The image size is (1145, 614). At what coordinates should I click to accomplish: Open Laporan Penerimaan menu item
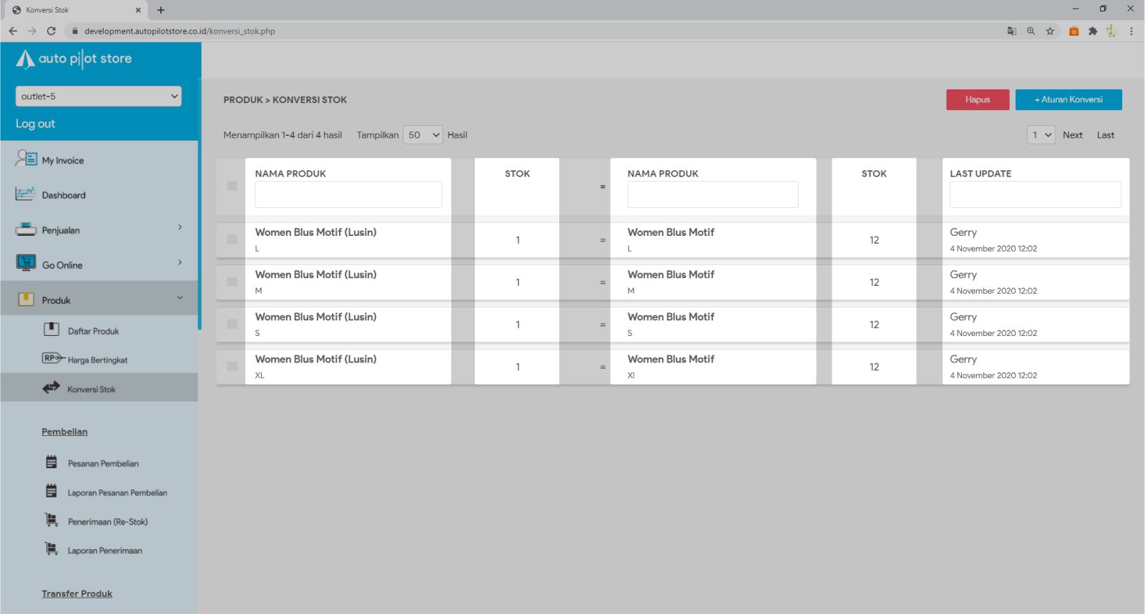point(104,550)
